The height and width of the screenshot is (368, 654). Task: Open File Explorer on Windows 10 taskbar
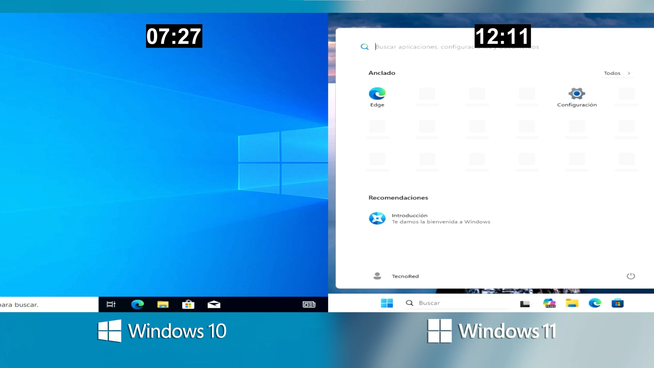(163, 304)
